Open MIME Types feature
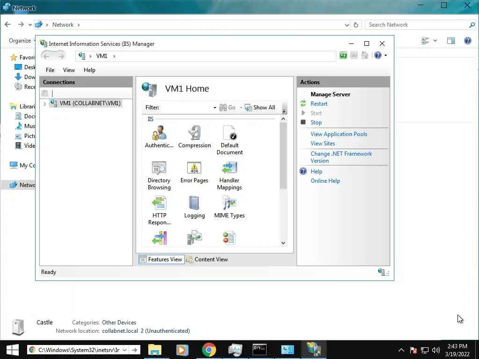 pyautogui.click(x=229, y=207)
